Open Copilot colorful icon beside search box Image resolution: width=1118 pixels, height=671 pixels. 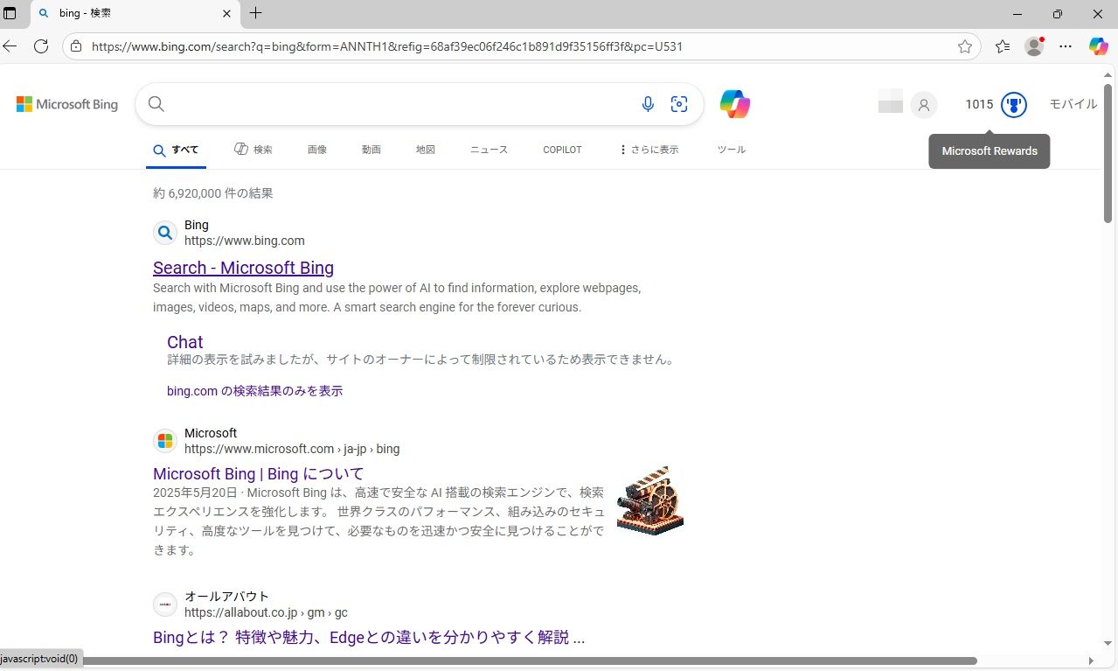735,104
